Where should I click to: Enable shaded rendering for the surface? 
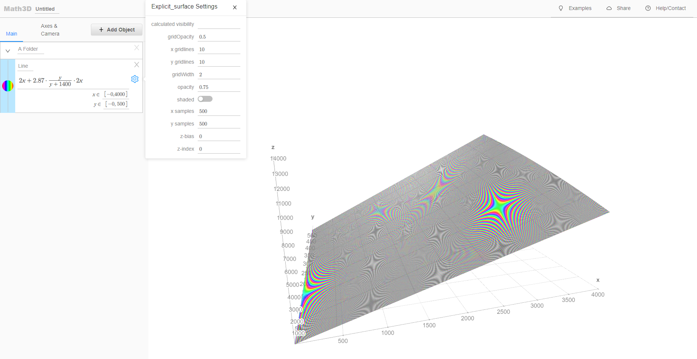(205, 99)
